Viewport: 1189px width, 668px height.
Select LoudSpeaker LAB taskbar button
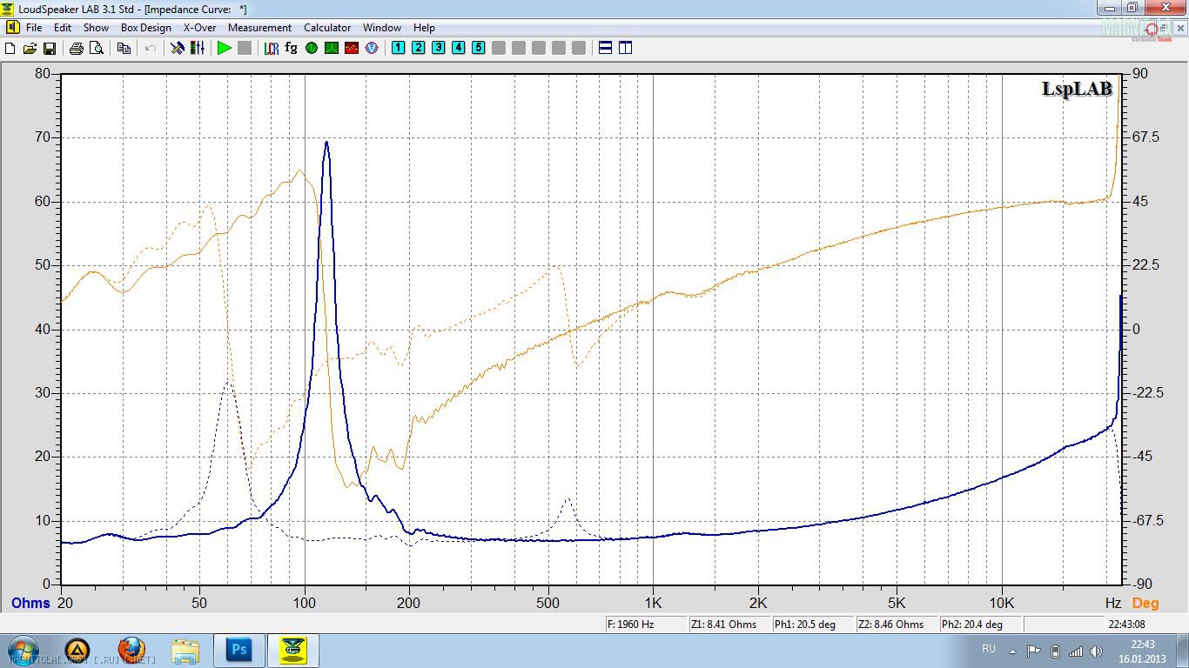point(293,651)
